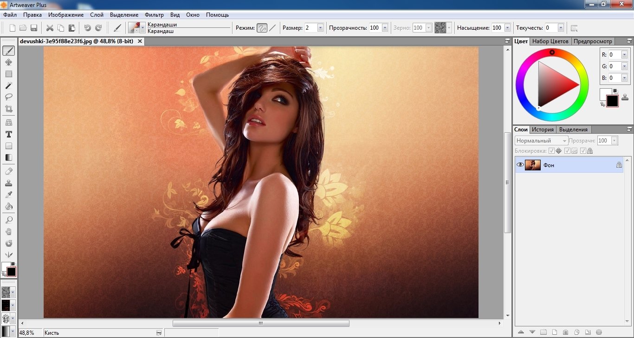The image size is (634, 338).
Task: Open the Набор Цветов tab
Action: click(x=550, y=41)
